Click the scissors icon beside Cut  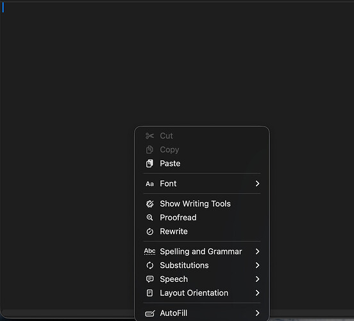click(x=149, y=136)
